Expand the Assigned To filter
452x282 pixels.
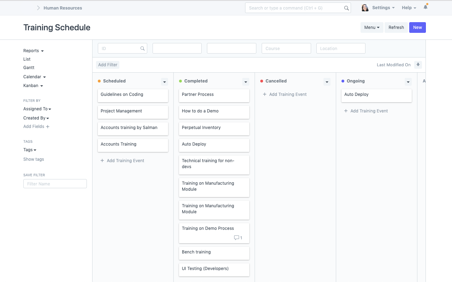tap(37, 109)
